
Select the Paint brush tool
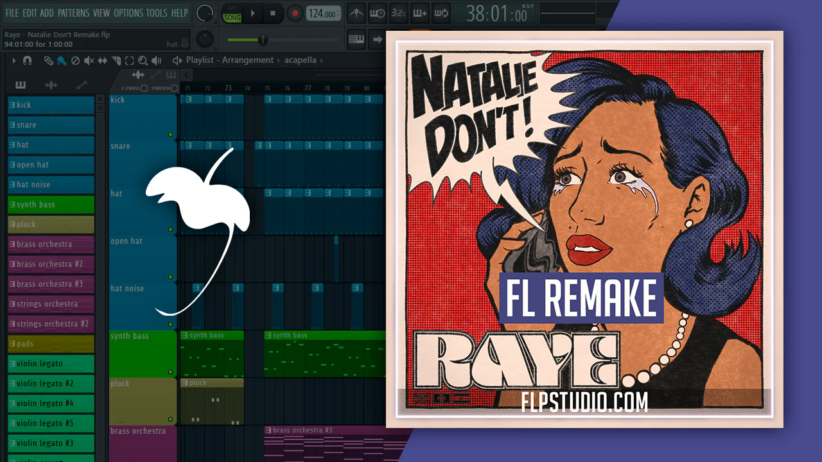click(x=62, y=60)
